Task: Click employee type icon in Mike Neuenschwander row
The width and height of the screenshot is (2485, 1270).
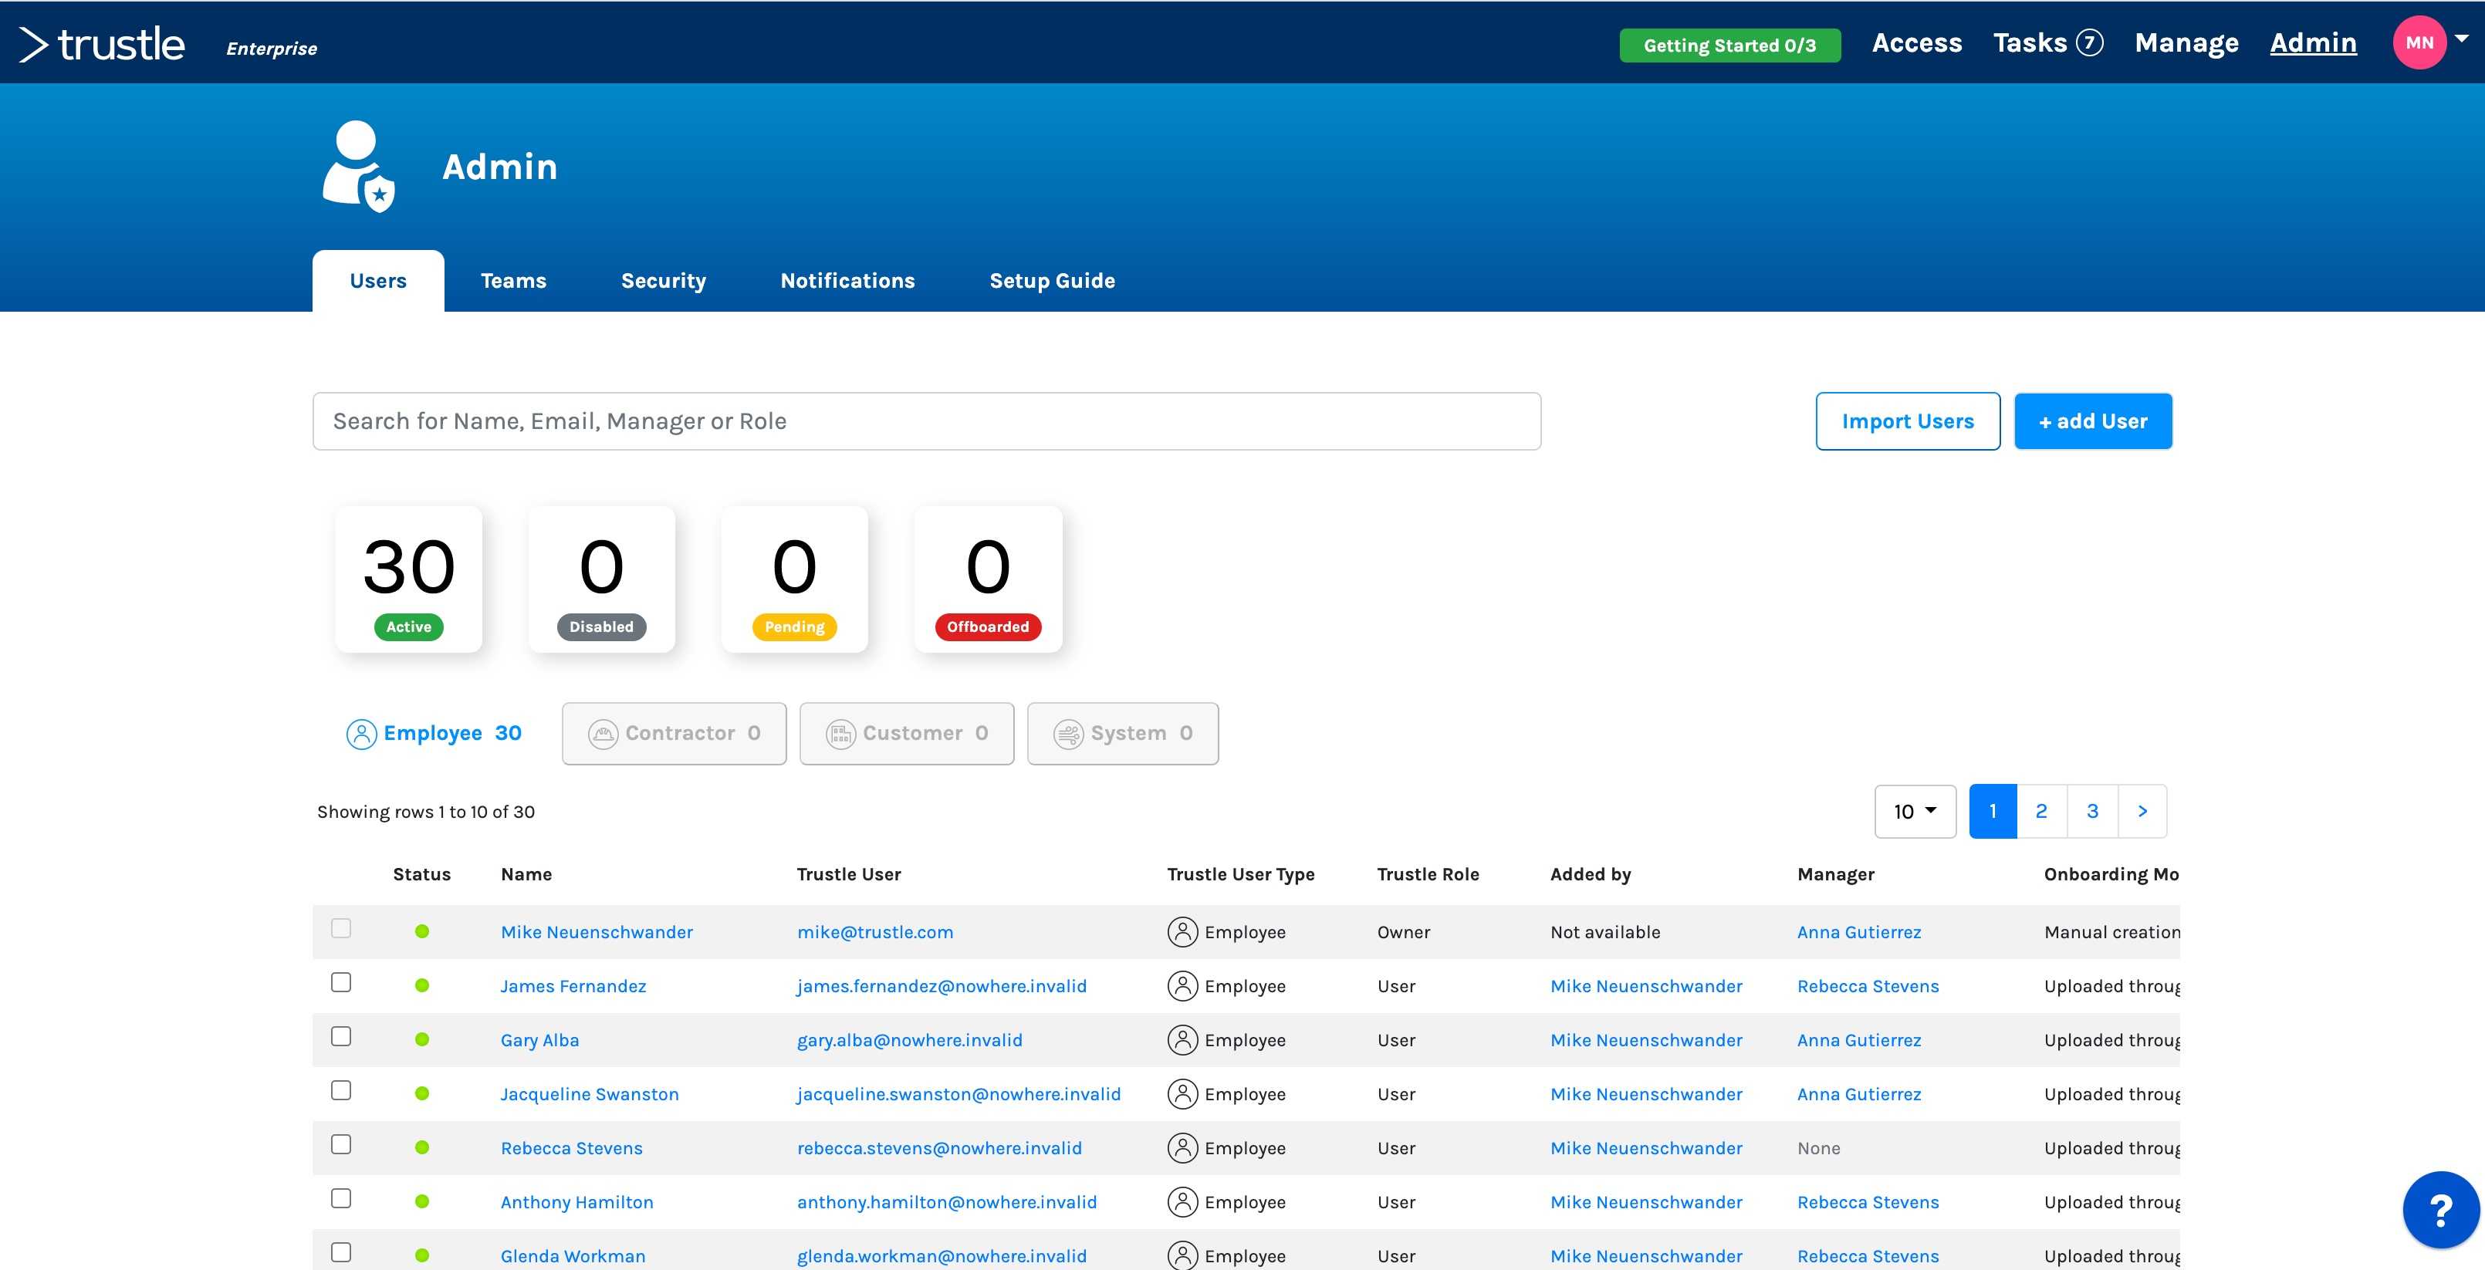Action: (1182, 931)
